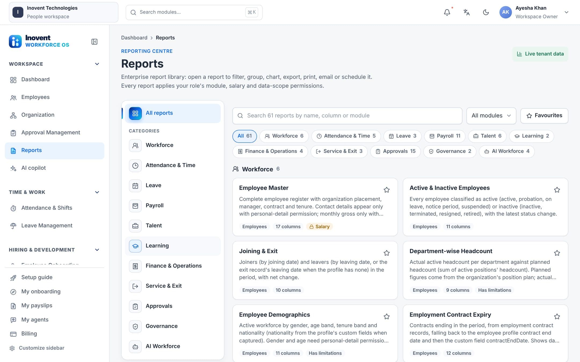Collapse the HIRING & DEVELOPMENT section
580x362 pixels.
tap(97, 250)
